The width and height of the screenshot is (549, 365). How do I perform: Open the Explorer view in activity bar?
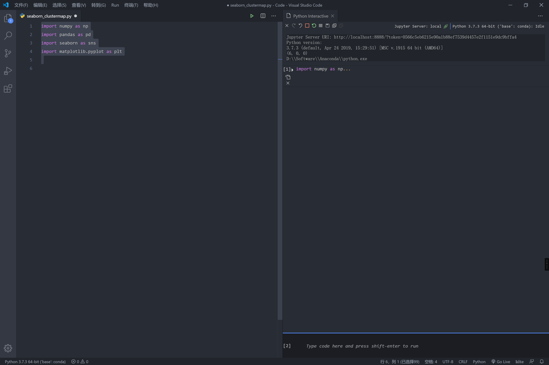pos(8,18)
